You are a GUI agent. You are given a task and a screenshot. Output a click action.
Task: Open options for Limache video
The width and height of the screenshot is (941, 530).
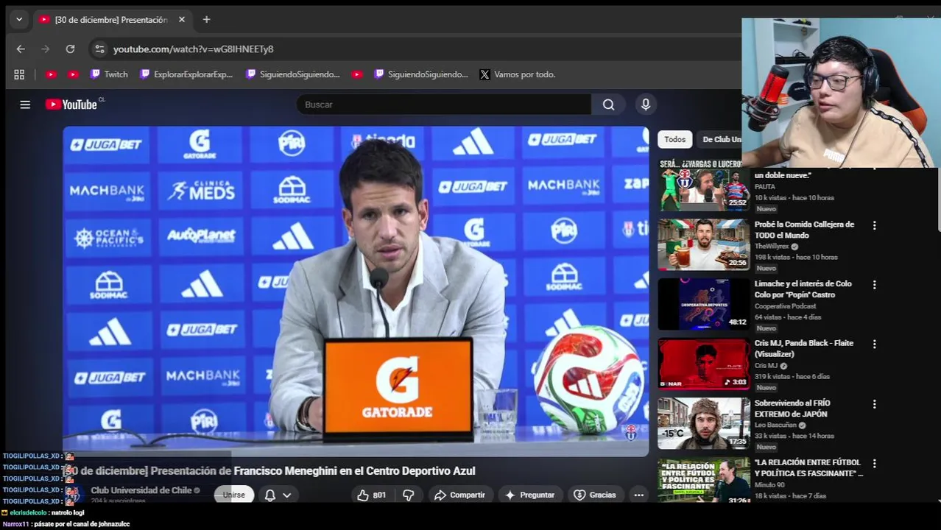[874, 285]
